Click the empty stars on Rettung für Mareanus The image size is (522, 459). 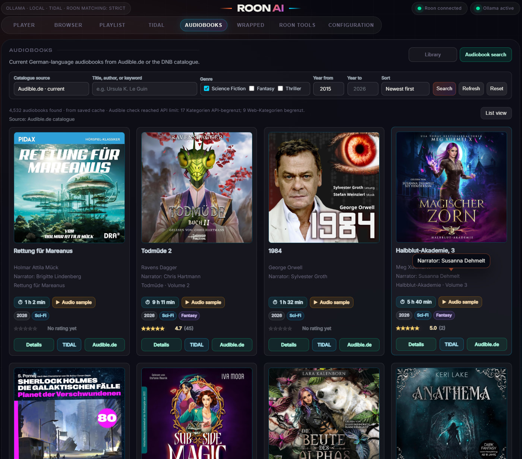[25, 328]
